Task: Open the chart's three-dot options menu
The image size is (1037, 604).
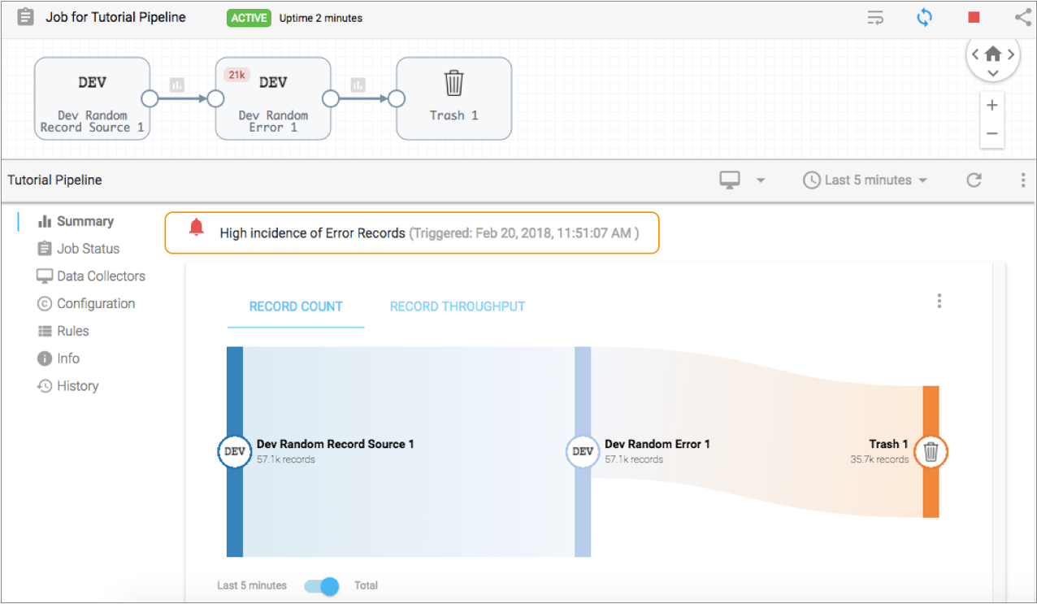Action: click(x=939, y=302)
